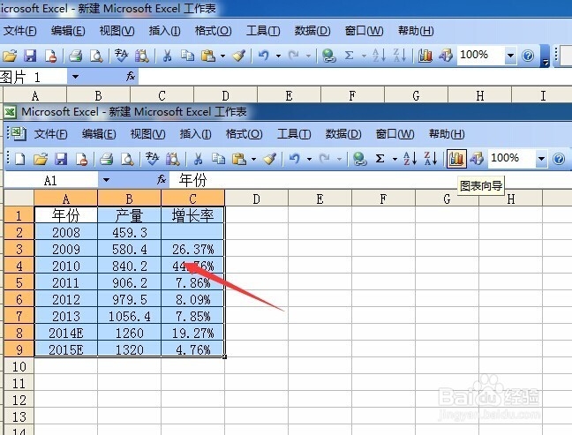Click the Print icon in embedded Excel toolbar
Viewport: 572px width, 435px height.
tap(107, 159)
